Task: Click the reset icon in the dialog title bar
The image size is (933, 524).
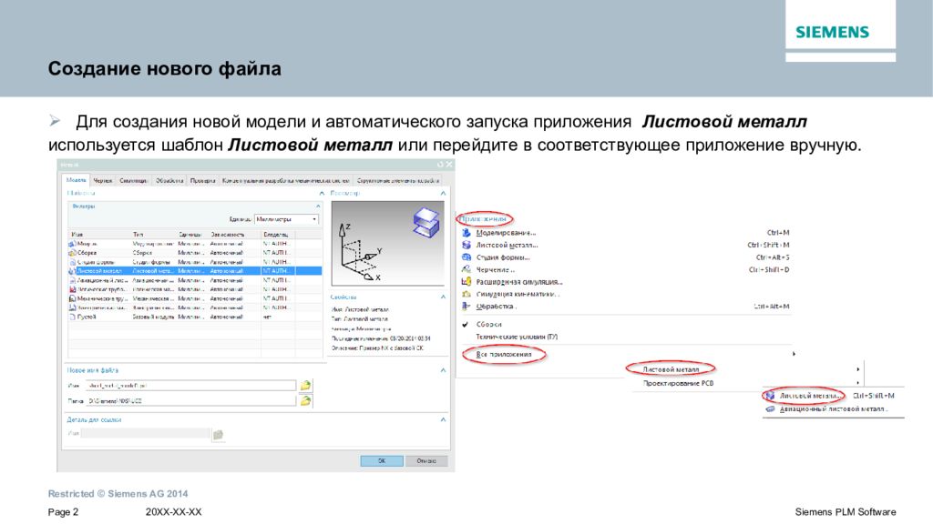Action: 440,165
